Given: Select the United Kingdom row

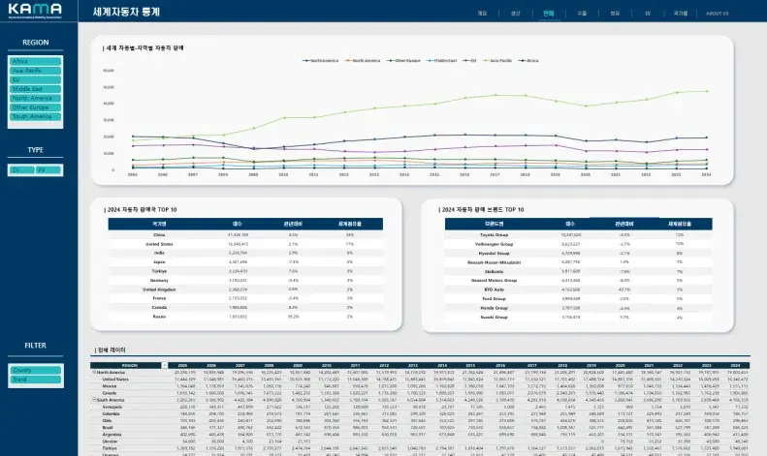Looking at the screenshot, I should coord(245,289).
